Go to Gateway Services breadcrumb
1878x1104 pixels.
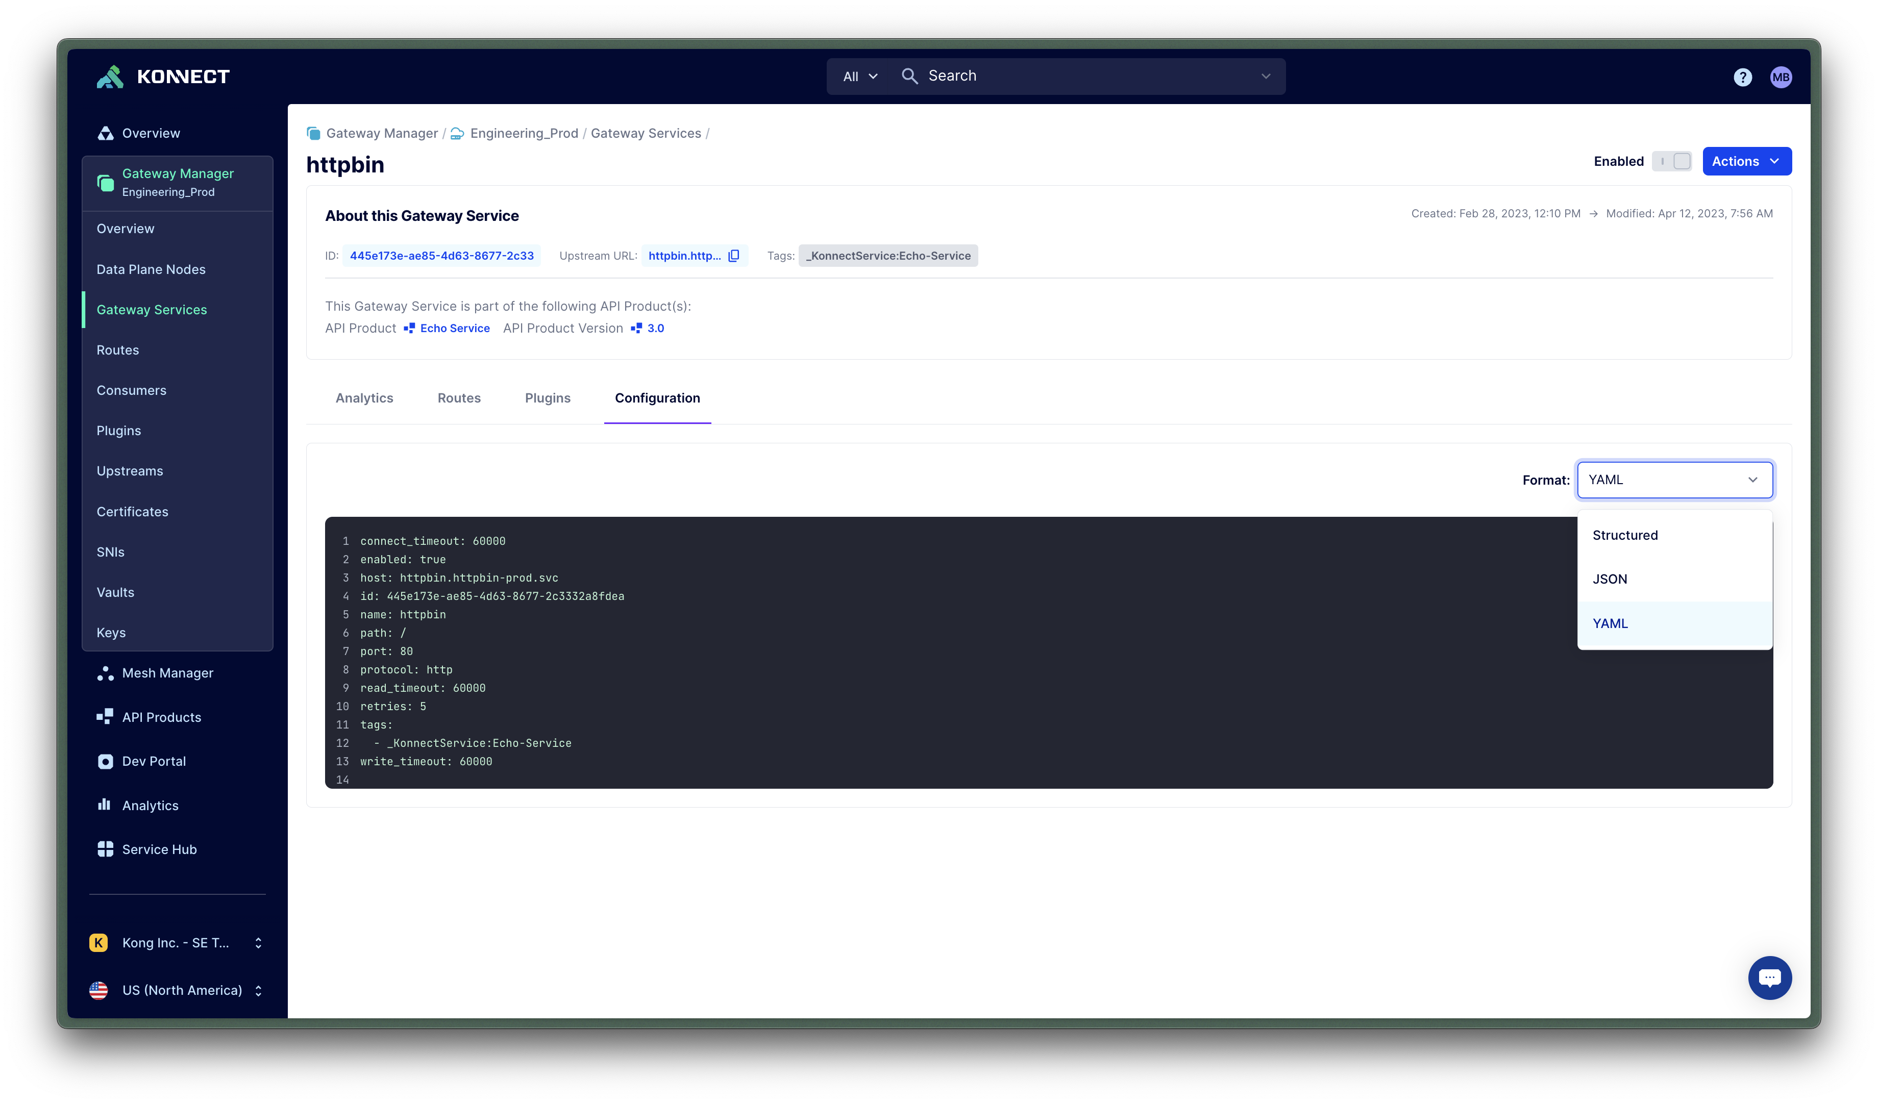point(646,133)
